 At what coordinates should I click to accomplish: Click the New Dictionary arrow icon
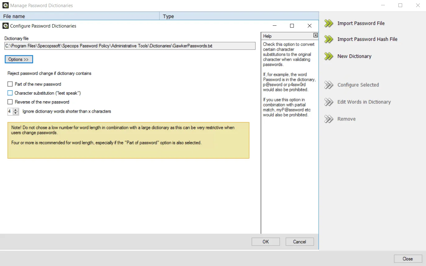pyautogui.click(x=328, y=56)
